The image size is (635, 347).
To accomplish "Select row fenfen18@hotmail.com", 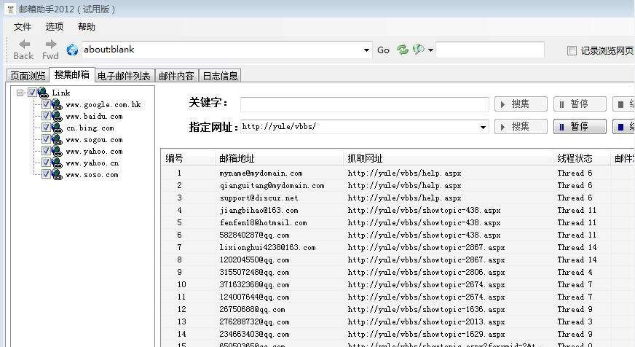I will pyautogui.click(x=397, y=222).
